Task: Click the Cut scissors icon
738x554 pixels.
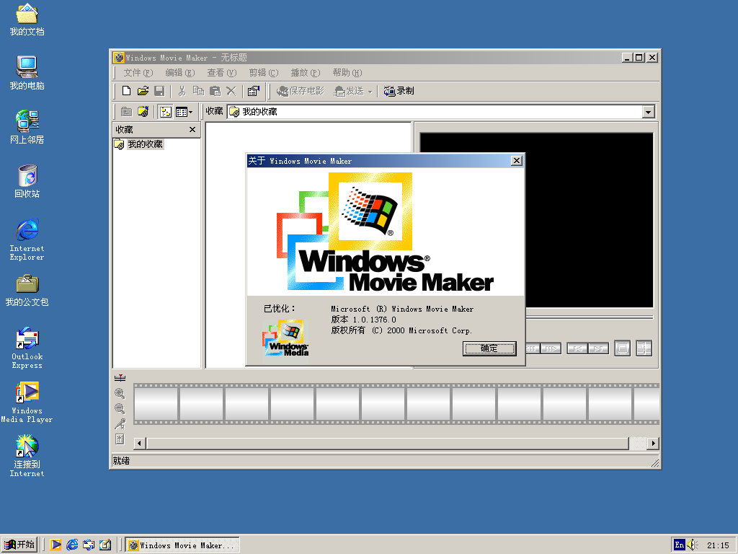Action: (182, 91)
